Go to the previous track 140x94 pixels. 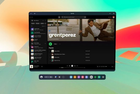[69, 66]
